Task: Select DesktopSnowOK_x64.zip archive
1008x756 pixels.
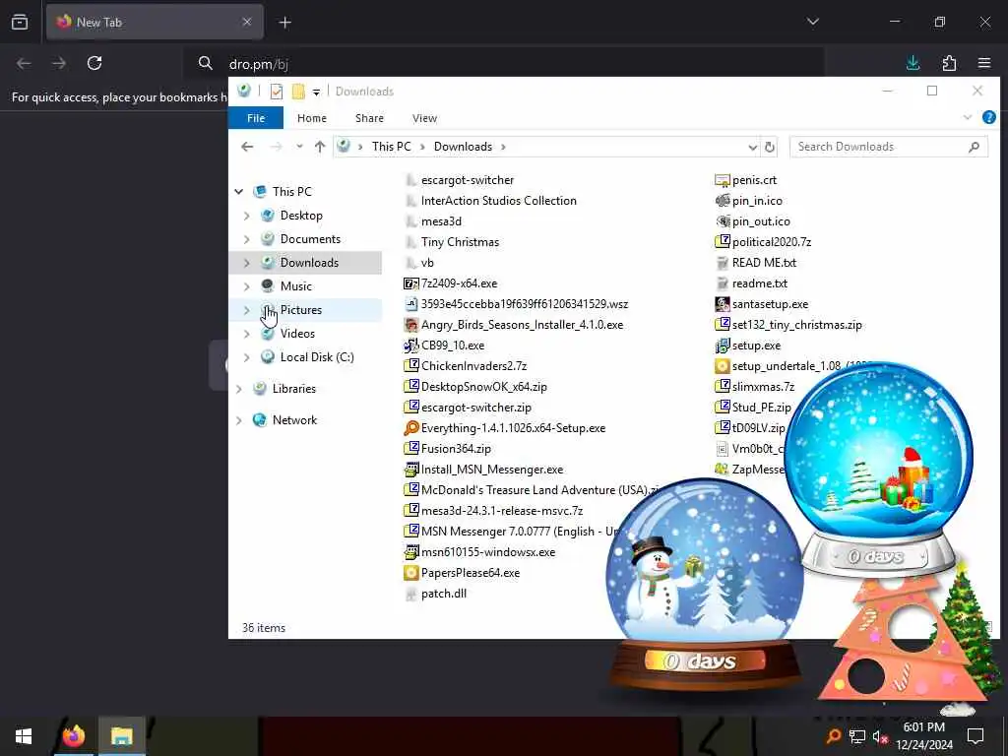Action: 484,386
